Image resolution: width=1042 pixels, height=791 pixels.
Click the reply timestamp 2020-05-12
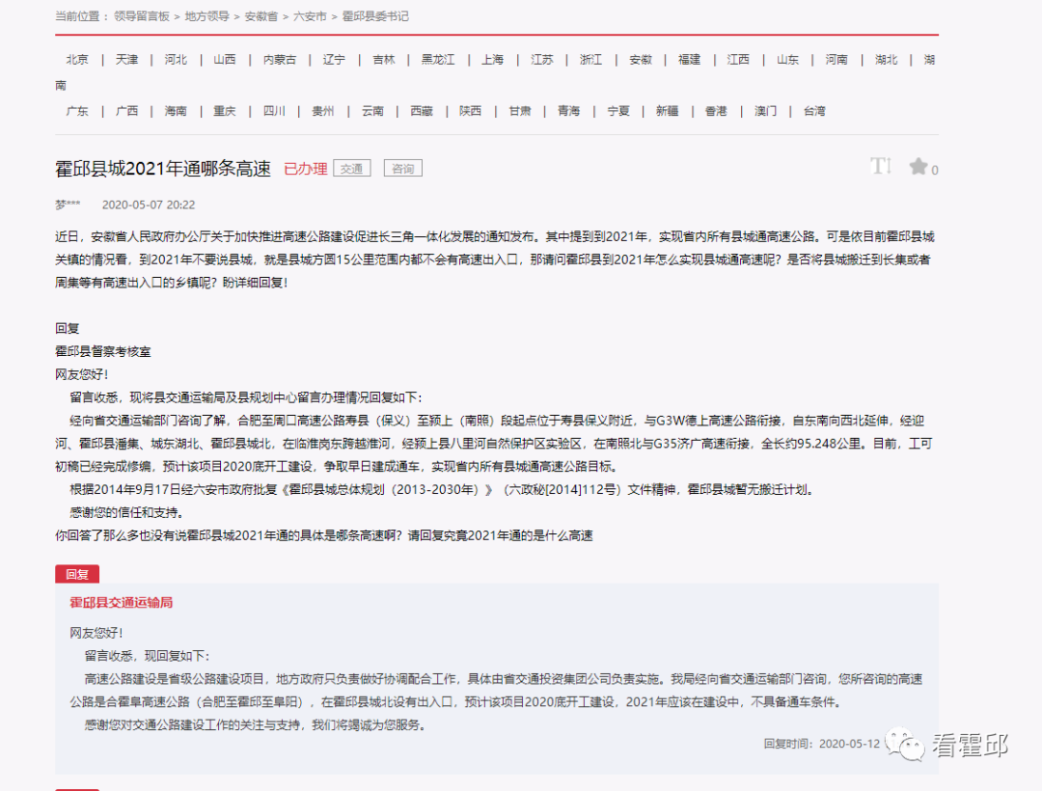click(849, 745)
